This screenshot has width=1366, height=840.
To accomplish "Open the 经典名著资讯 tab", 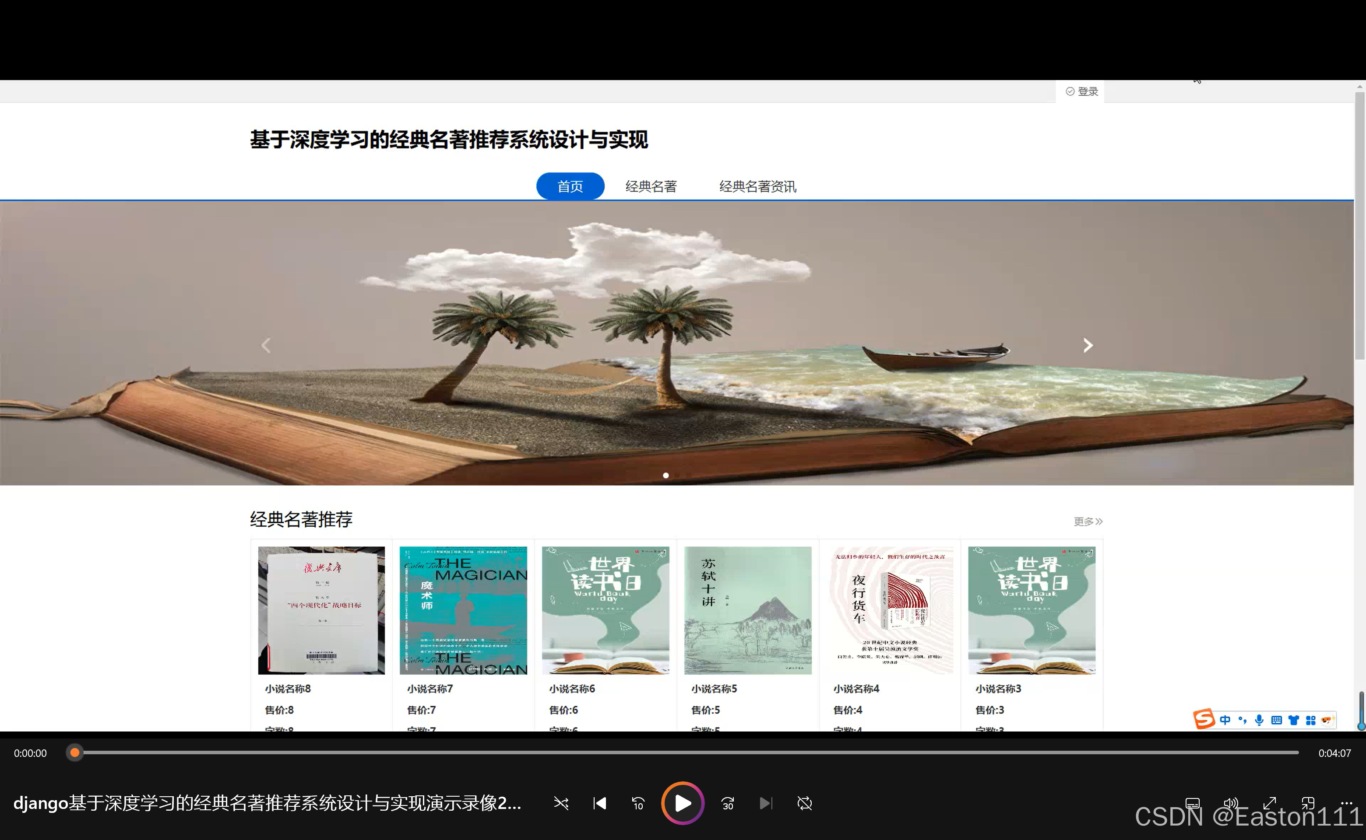I will [x=758, y=186].
